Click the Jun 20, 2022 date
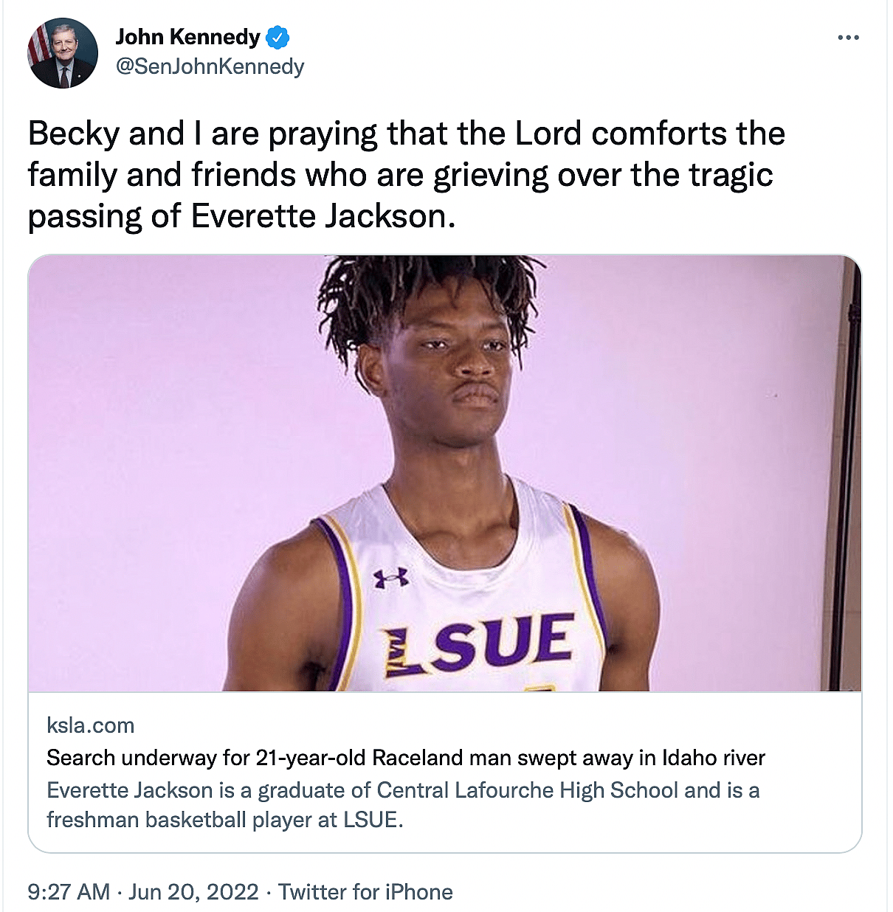Viewport: 893px width, 912px height. tap(193, 891)
